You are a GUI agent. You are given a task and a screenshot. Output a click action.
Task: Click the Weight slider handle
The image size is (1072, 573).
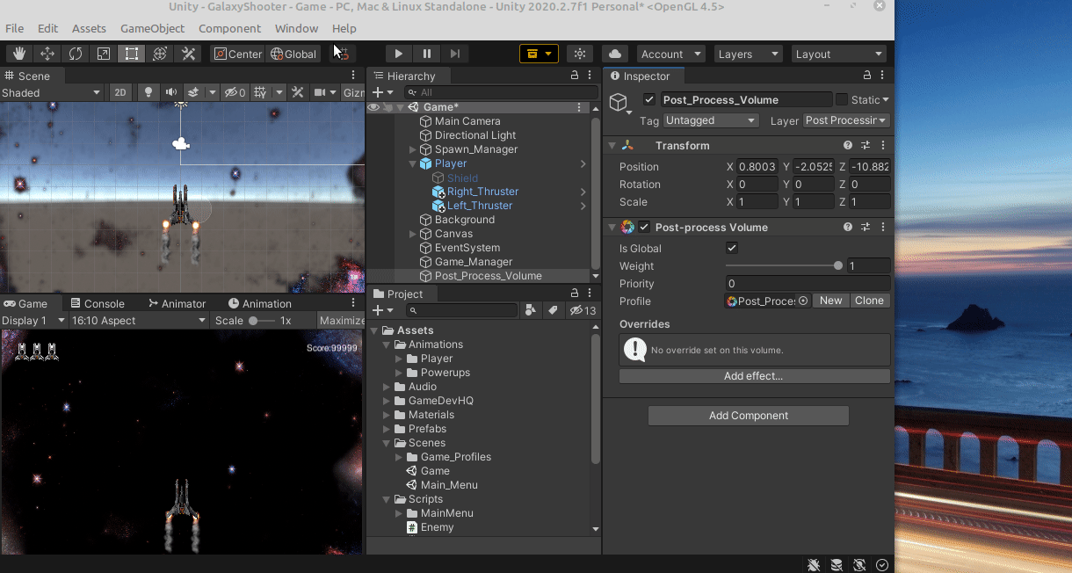(x=838, y=266)
